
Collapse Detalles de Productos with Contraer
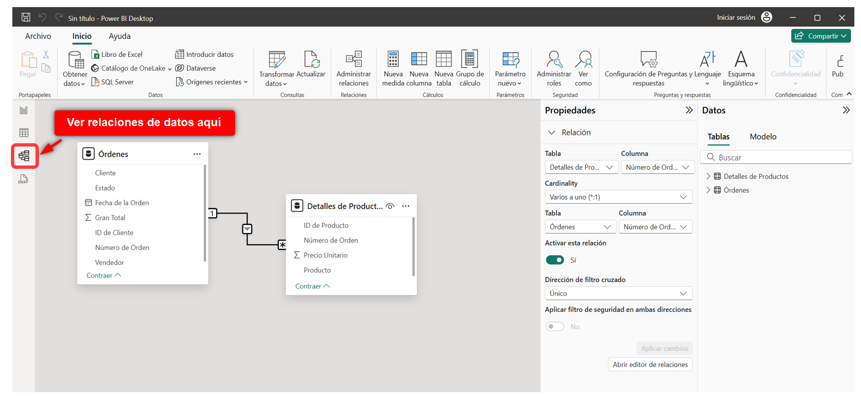[312, 286]
